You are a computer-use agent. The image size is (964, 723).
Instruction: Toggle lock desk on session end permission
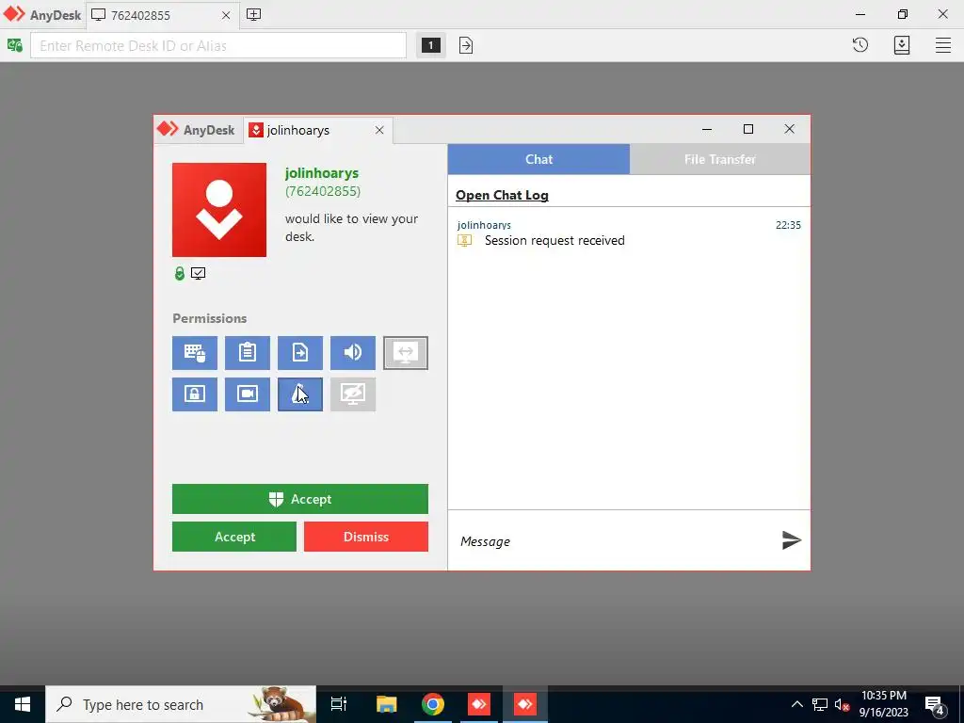pyautogui.click(x=194, y=394)
